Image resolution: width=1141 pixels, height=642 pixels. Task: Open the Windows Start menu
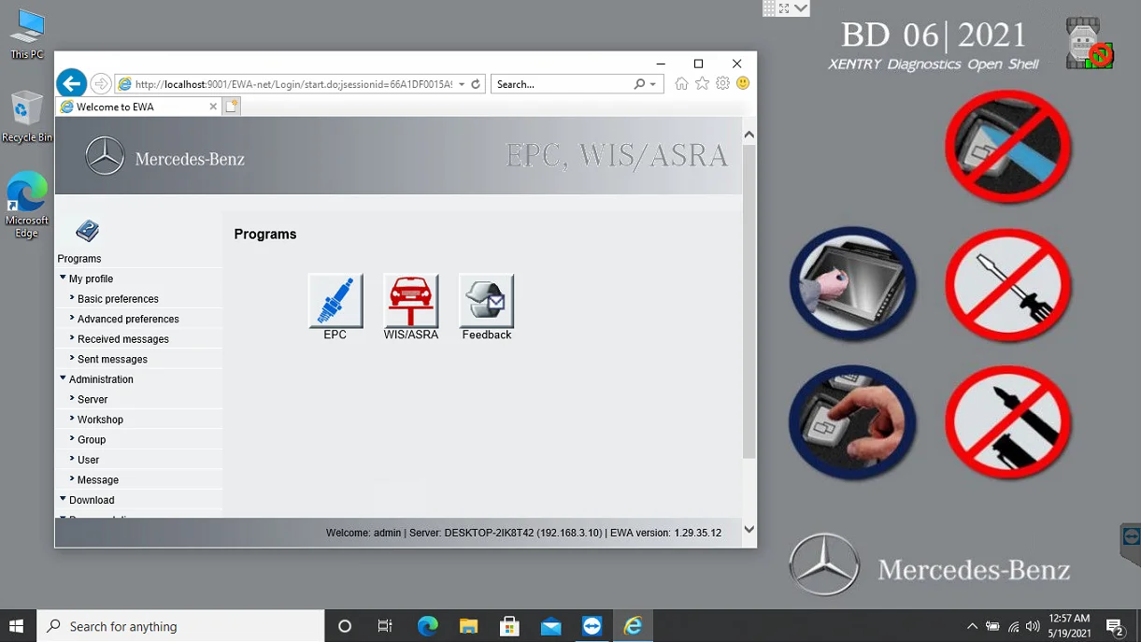pos(17,626)
